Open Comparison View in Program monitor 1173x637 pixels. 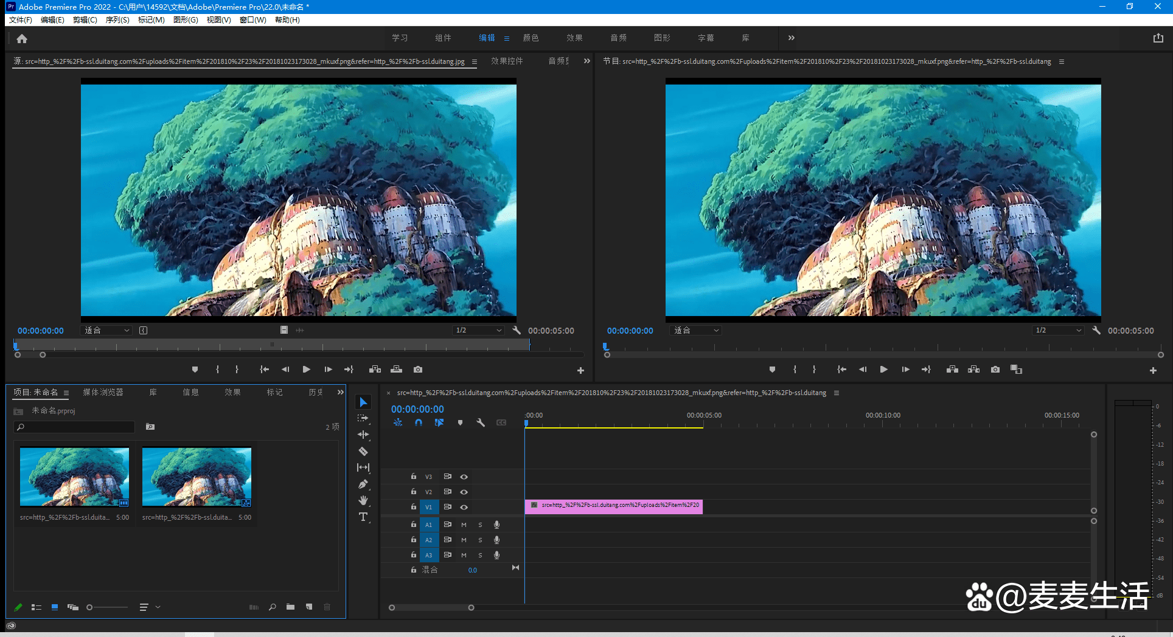1016,370
